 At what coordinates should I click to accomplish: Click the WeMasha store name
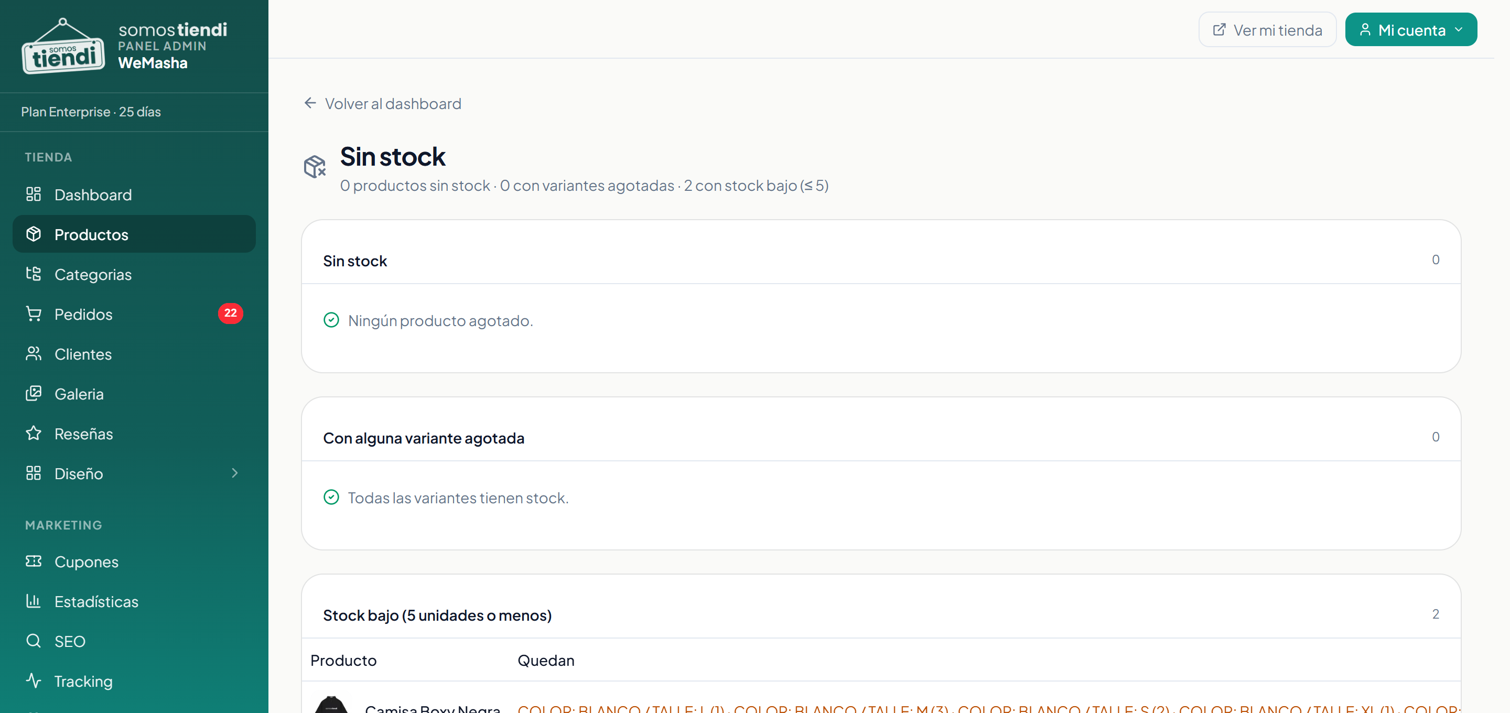153,63
